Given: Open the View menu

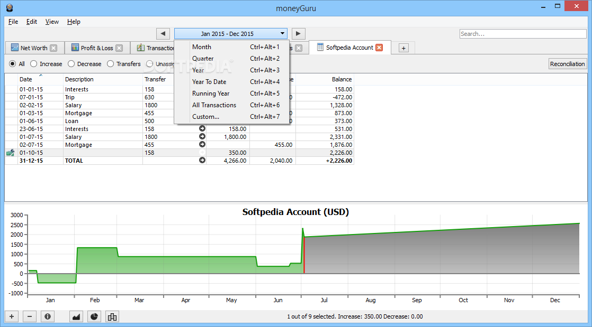Looking at the screenshot, I should [x=52, y=22].
